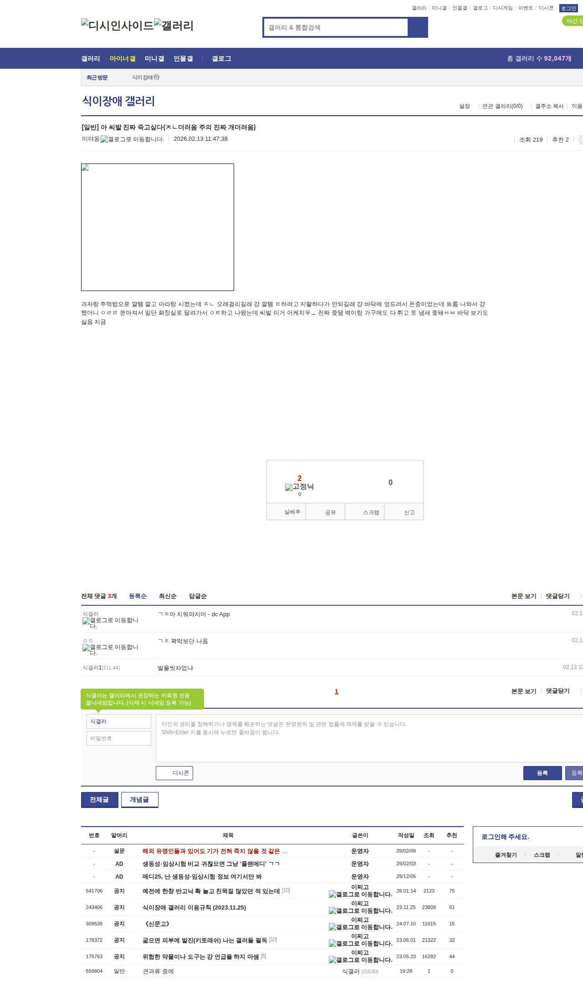Click the 스크랩 button under the post

(371, 512)
